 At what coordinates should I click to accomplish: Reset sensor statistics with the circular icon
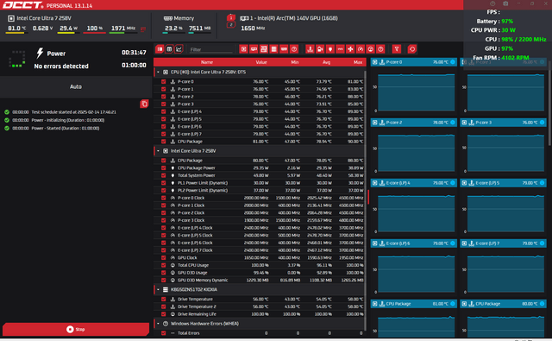click(x=412, y=49)
